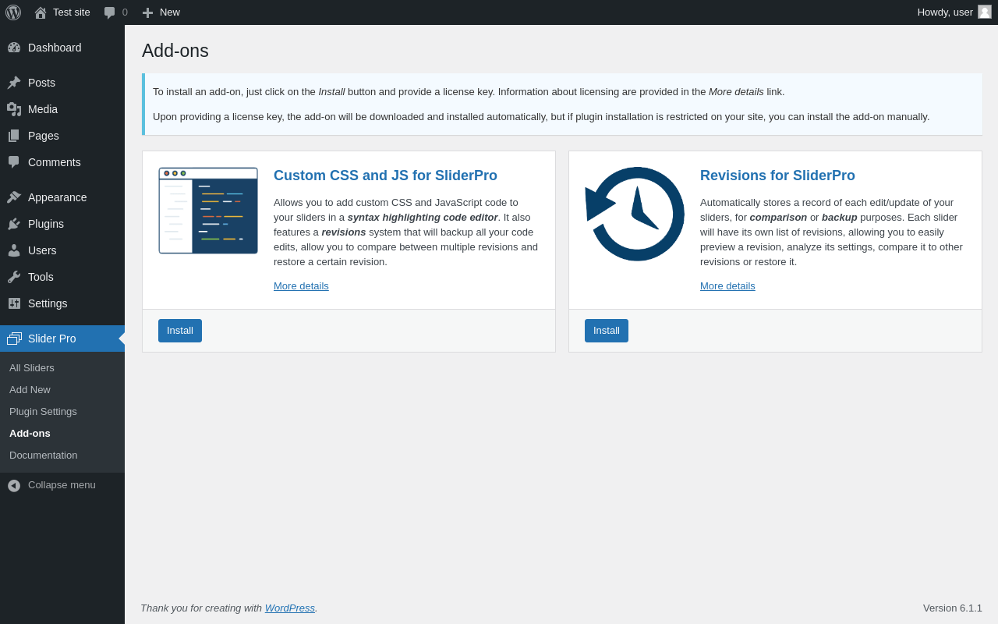Open the user avatar icon
The width and height of the screenshot is (998, 624).
tap(985, 12)
